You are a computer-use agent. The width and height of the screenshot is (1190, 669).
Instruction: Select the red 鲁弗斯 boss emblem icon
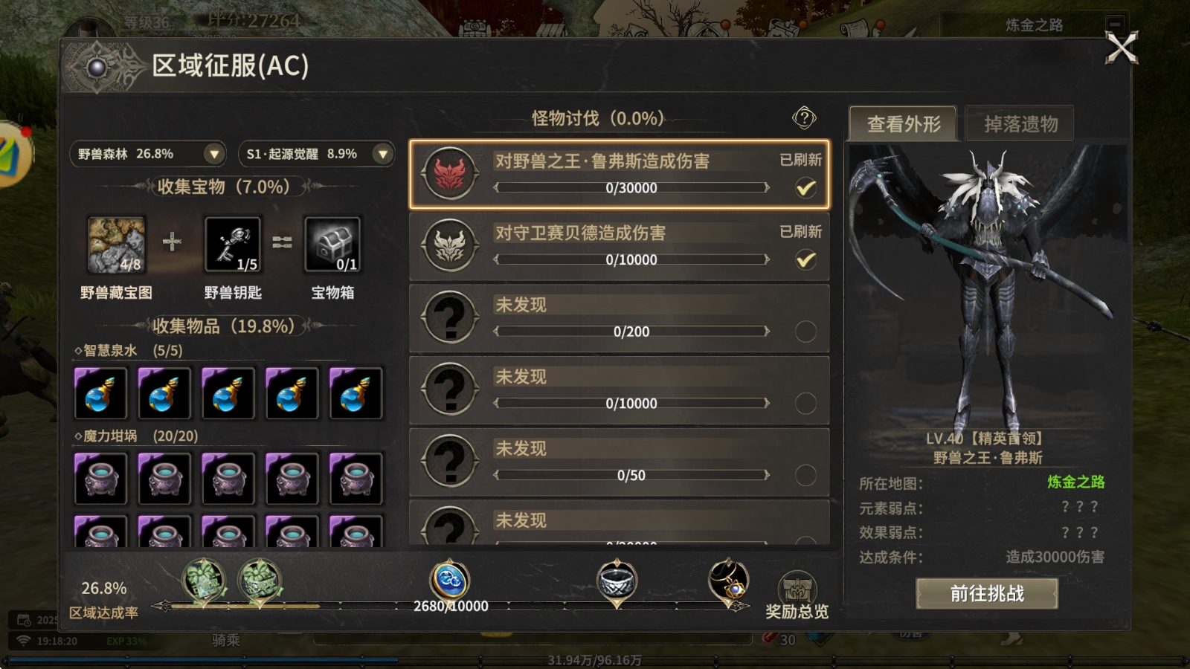coord(449,174)
